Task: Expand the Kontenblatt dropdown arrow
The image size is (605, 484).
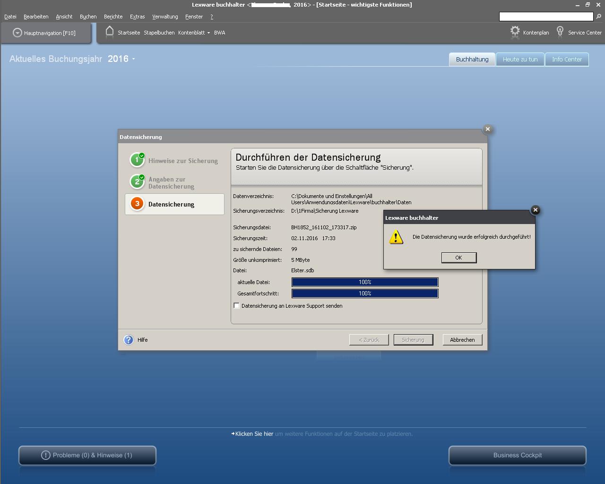Action: click(208, 33)
